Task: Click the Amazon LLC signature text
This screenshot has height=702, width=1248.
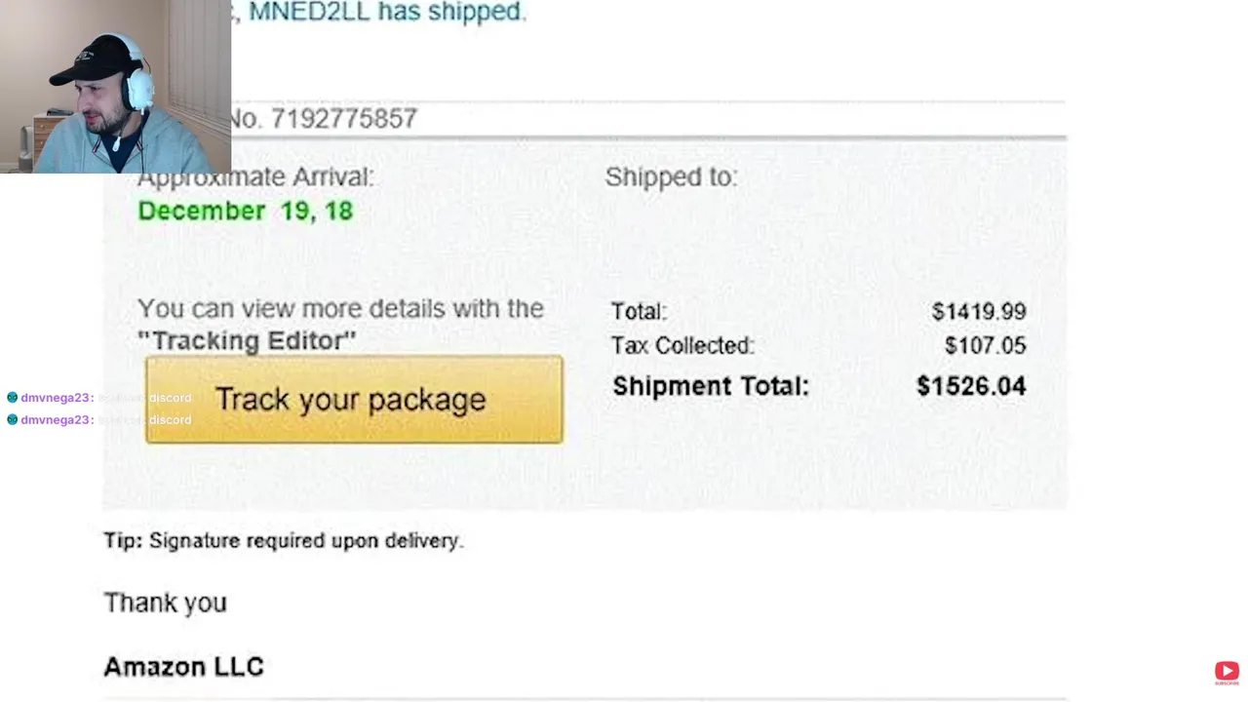Action: coord(183,667)
